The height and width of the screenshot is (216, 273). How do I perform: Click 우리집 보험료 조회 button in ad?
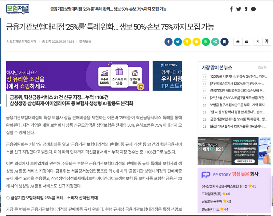point(244,161)
